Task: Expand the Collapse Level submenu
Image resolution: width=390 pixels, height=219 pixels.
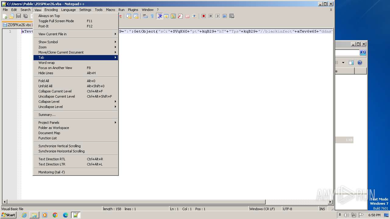Action: pos(76,102)
